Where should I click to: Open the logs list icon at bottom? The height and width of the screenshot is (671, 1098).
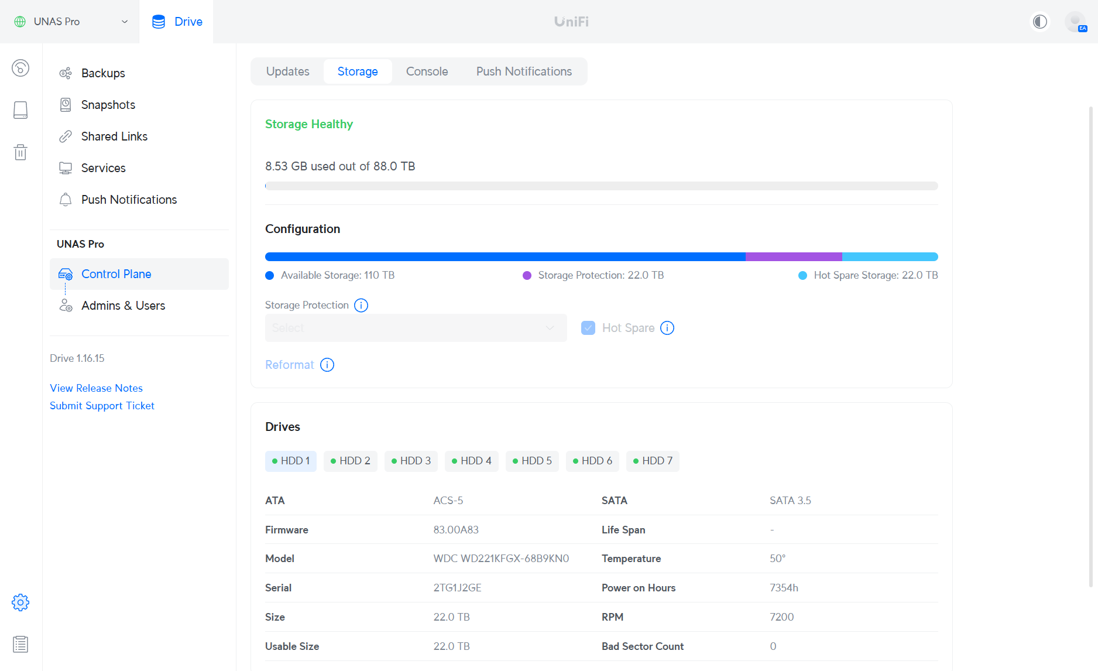pos(20,645)
